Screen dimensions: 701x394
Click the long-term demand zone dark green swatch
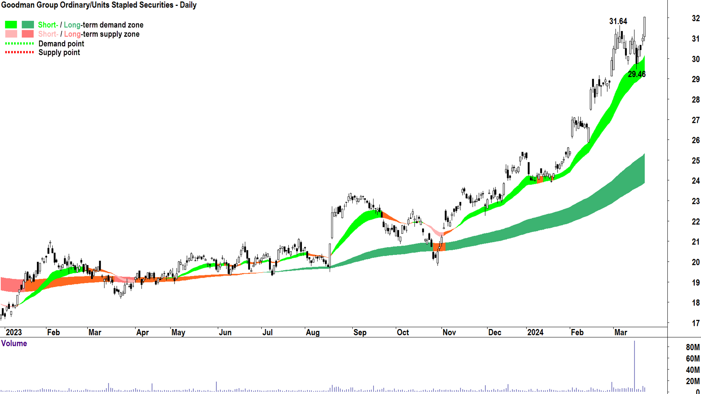[28, 25]
